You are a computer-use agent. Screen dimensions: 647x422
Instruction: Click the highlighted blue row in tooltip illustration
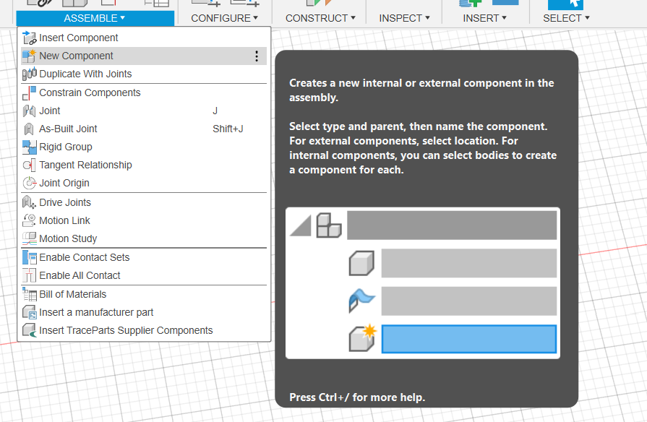(468, 339)
